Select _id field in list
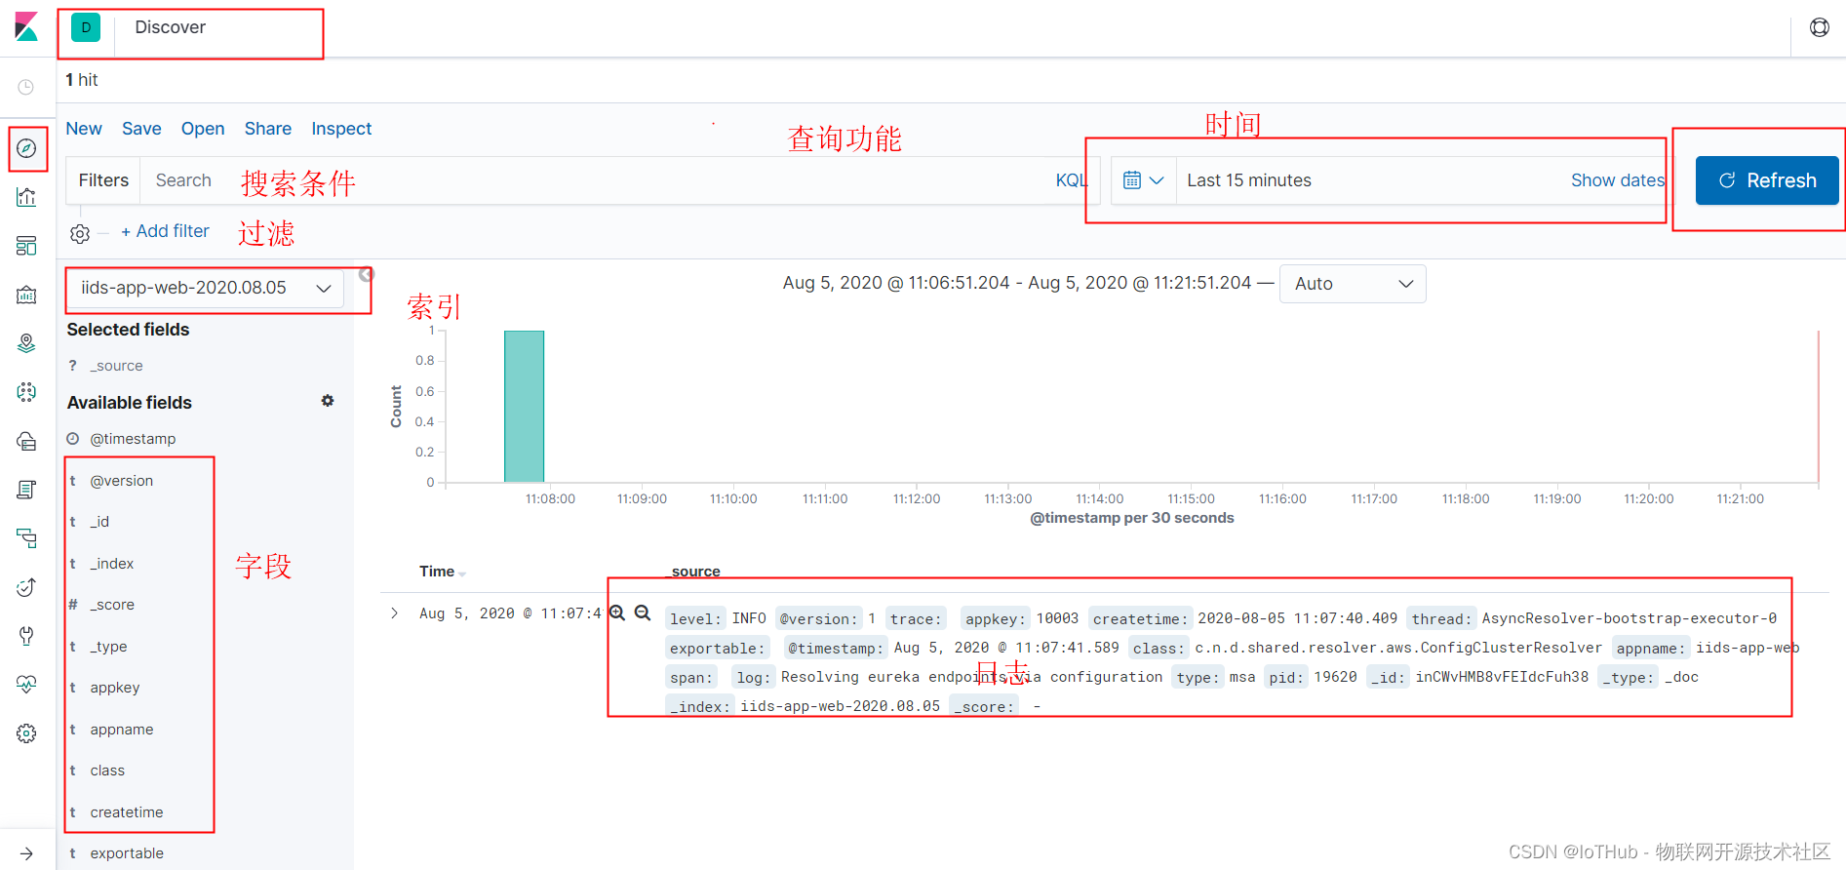The height and width of the screenshot is (870, 1846). point(99,522)
